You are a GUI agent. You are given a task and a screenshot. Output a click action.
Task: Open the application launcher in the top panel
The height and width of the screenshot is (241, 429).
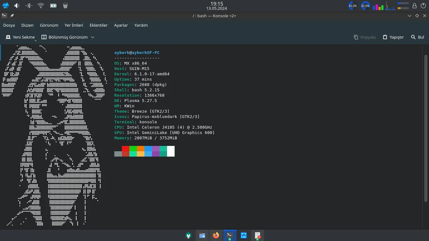pos(6,6)
